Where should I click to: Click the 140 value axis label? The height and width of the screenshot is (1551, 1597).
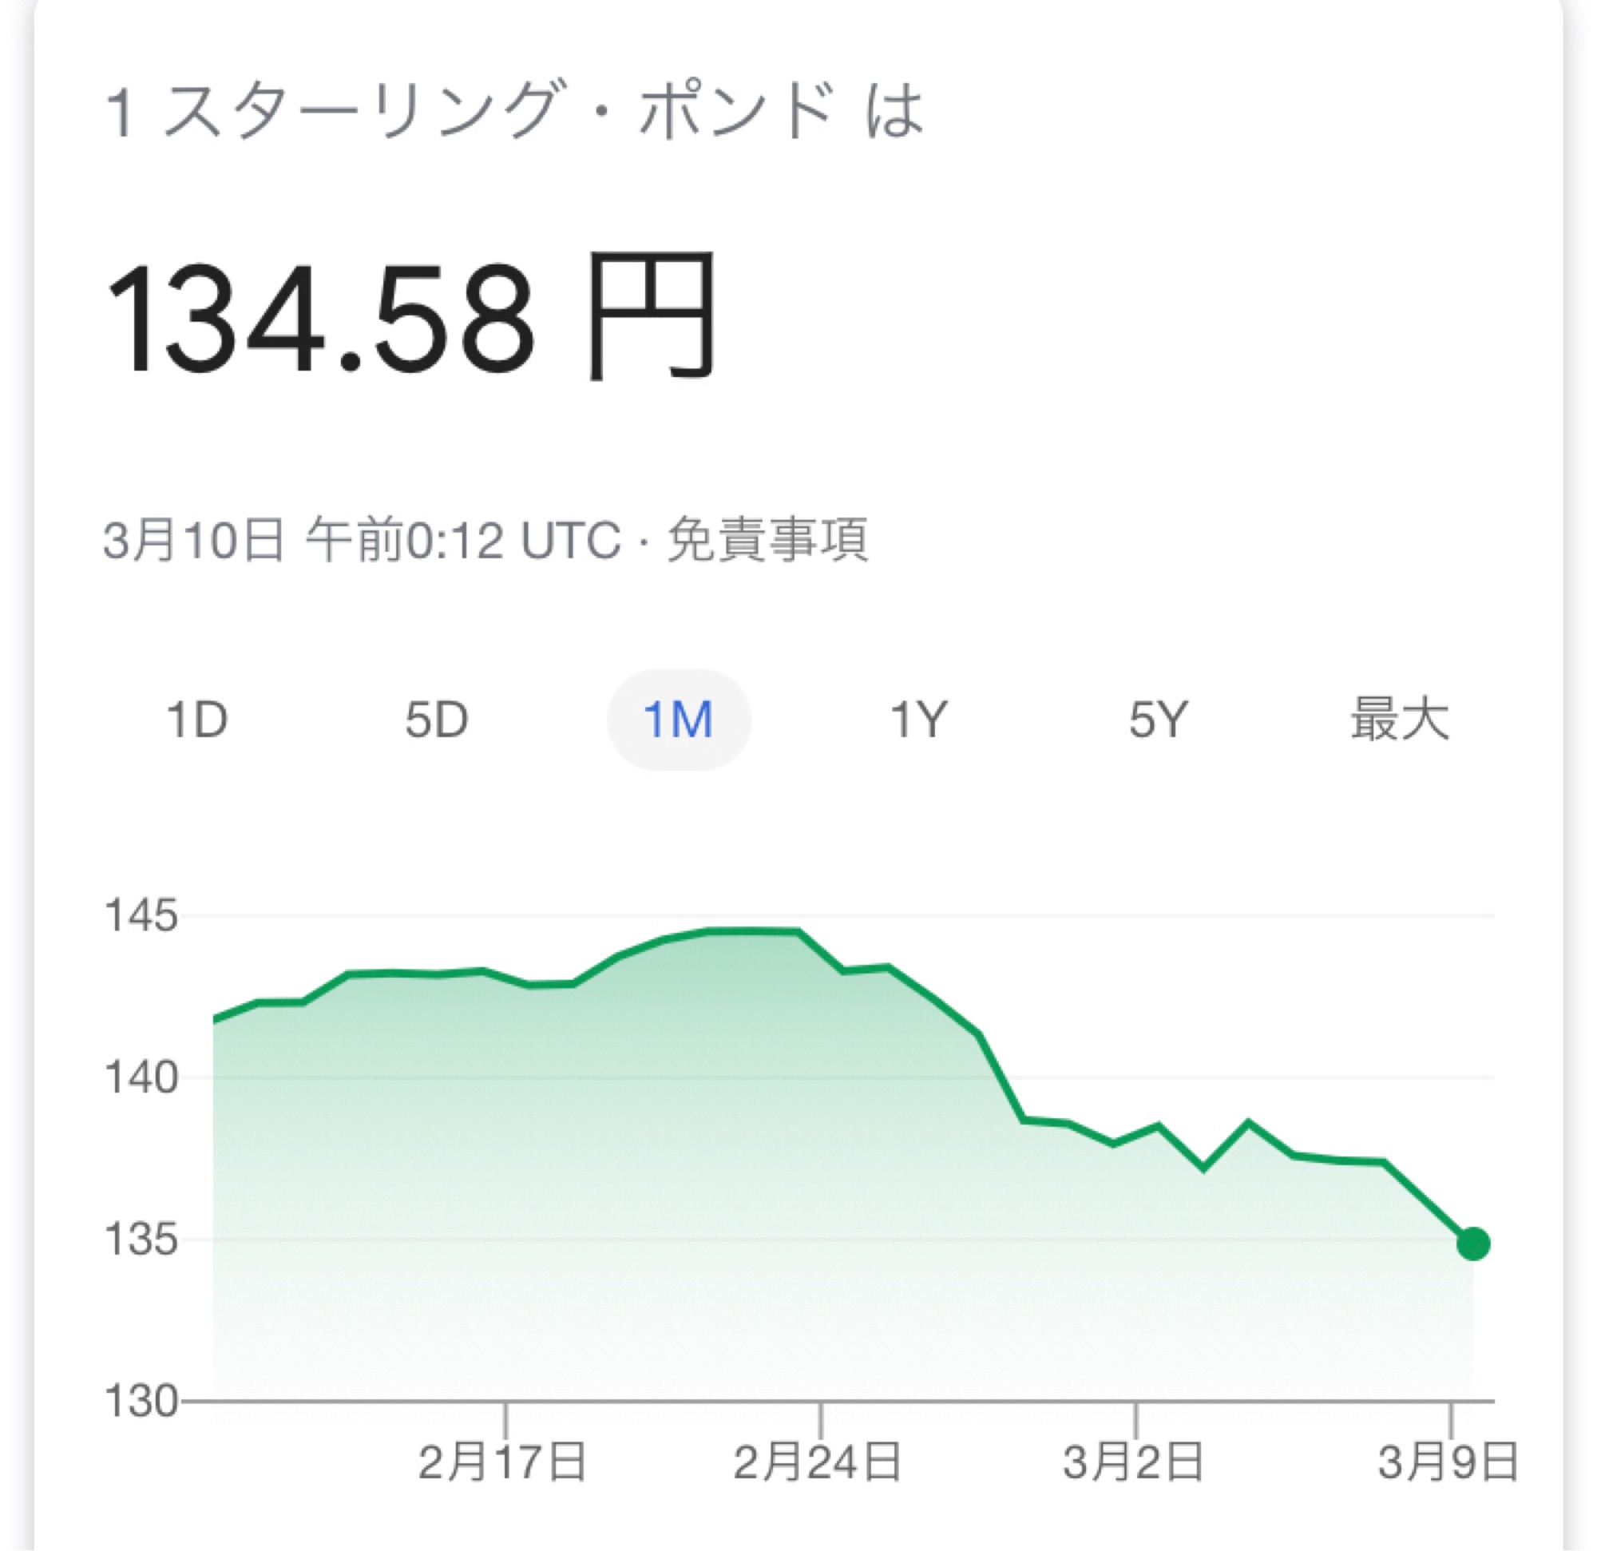(x=141, y=1077)
